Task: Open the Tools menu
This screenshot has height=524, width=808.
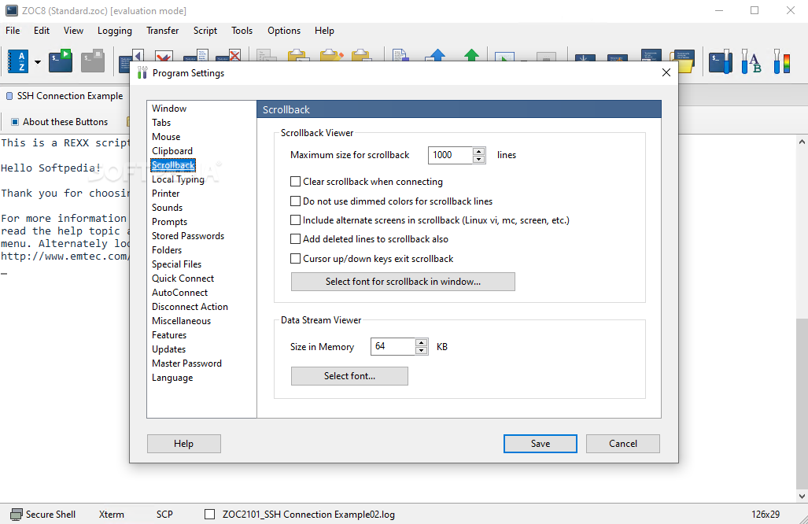Action: tap(242, 31)
